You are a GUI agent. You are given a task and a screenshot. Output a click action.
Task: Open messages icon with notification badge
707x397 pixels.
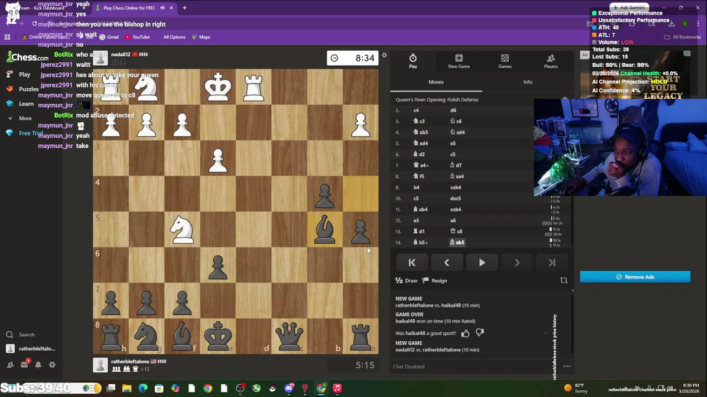(24, 364)
